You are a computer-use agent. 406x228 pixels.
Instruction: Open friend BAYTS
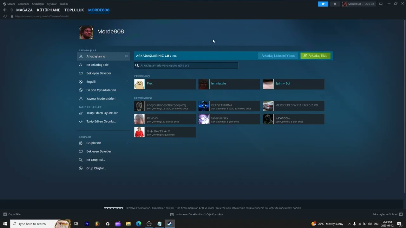[165, 132]
